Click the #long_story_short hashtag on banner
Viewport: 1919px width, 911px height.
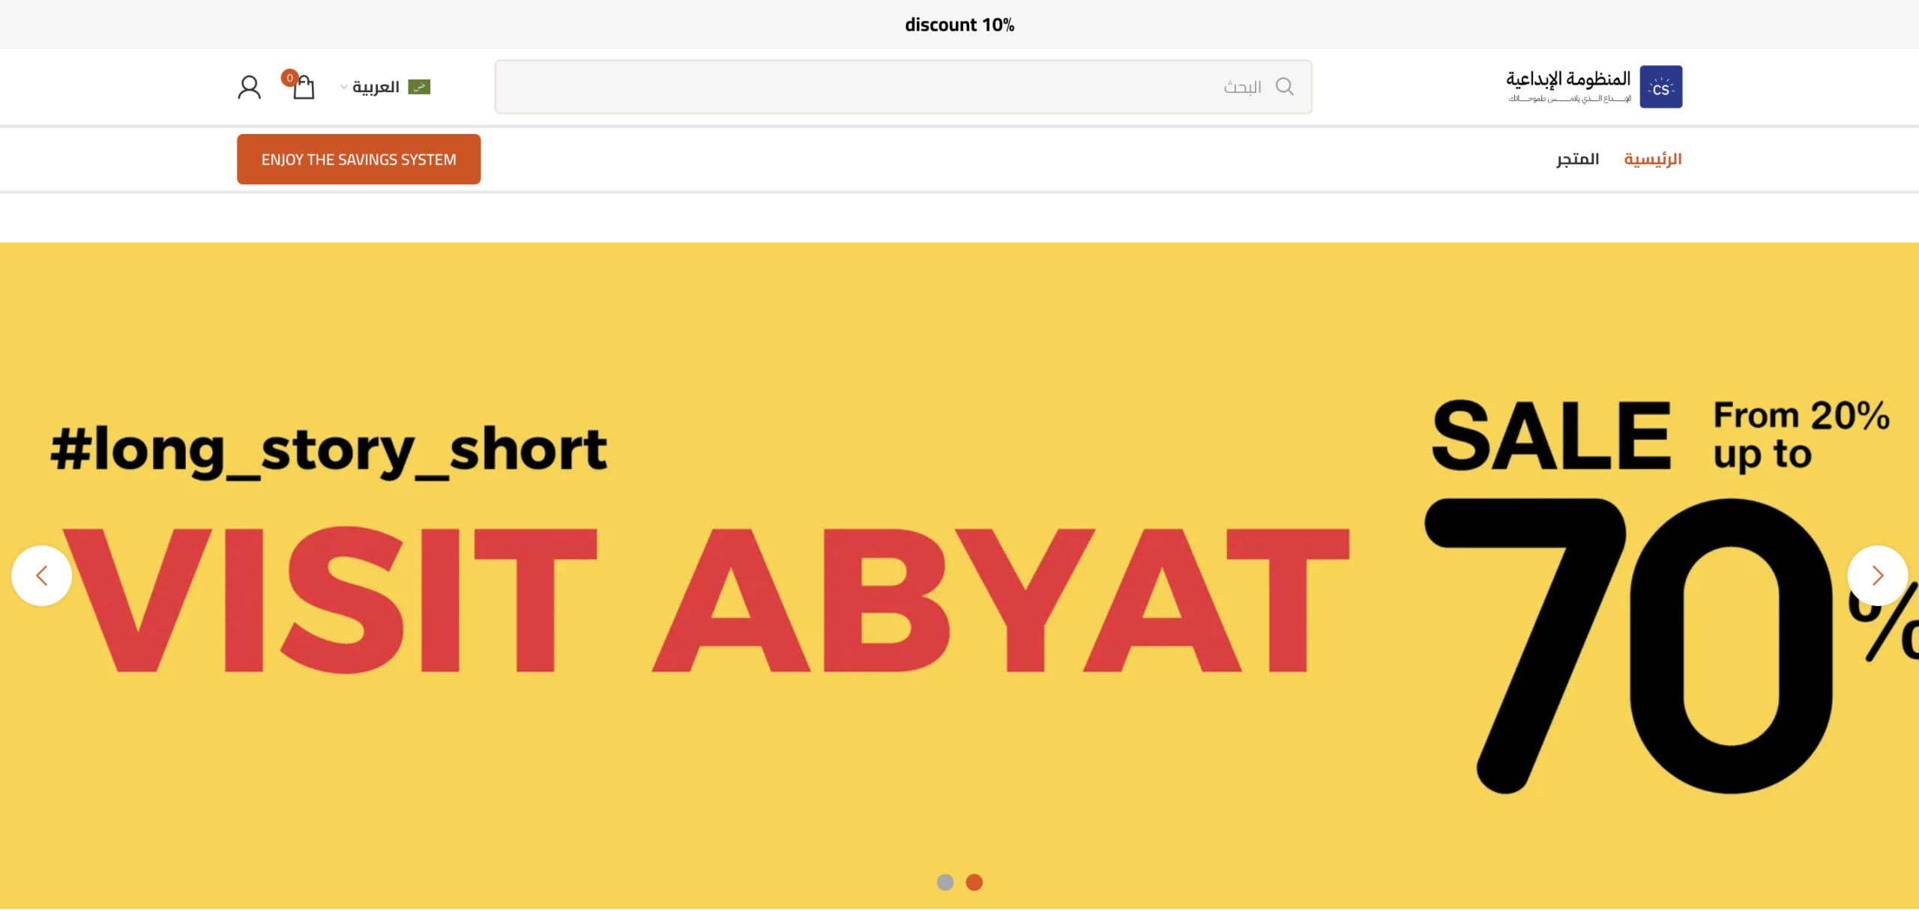pyautogui.click(x=328, y=450)
